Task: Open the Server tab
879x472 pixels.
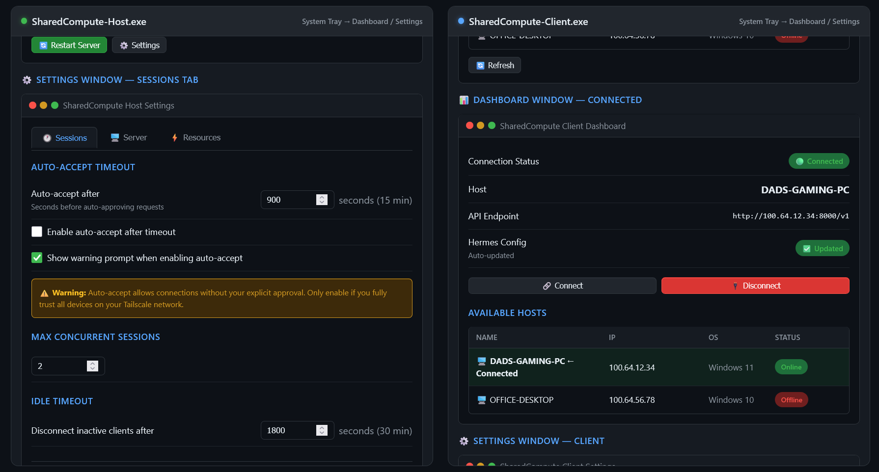Action: click(x=129, y=138)
